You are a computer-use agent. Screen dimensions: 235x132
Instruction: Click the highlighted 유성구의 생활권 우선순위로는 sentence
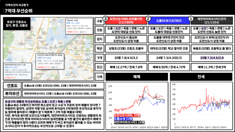pyautogui.click(x=38, y=101)
